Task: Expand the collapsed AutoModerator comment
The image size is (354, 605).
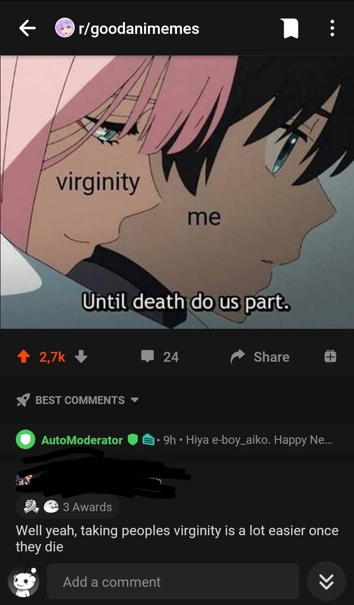Action: 177,440
